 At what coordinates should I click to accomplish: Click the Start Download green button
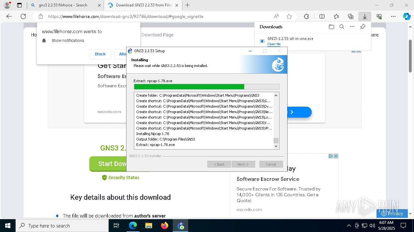click(x=108, y=164)
